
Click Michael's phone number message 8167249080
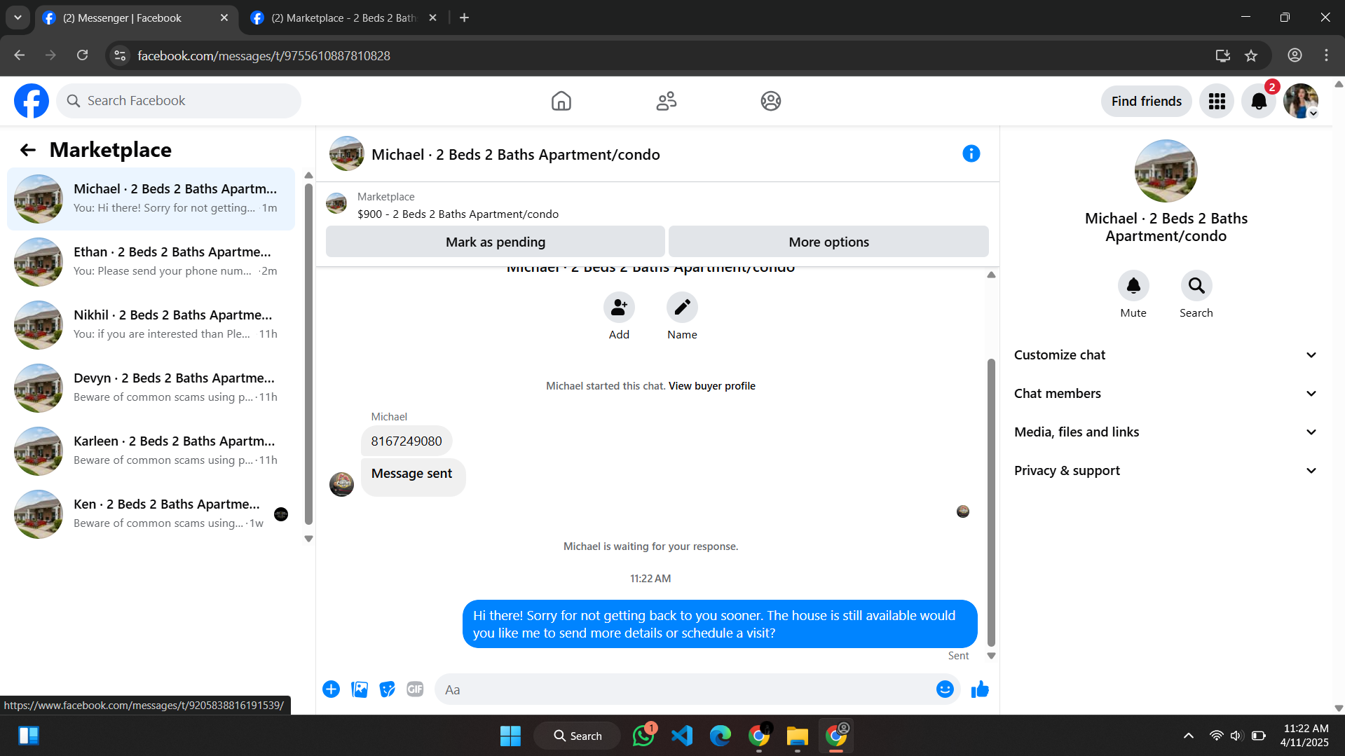coord(407,441)
